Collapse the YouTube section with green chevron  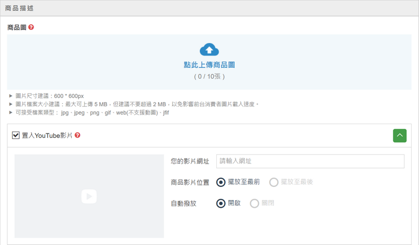click(x=400, y=136)
